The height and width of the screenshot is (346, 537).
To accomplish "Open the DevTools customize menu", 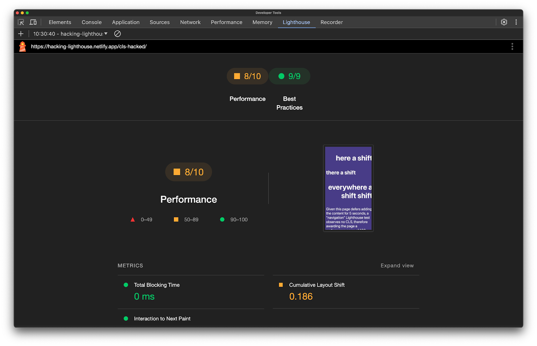I will pos(516,22).
